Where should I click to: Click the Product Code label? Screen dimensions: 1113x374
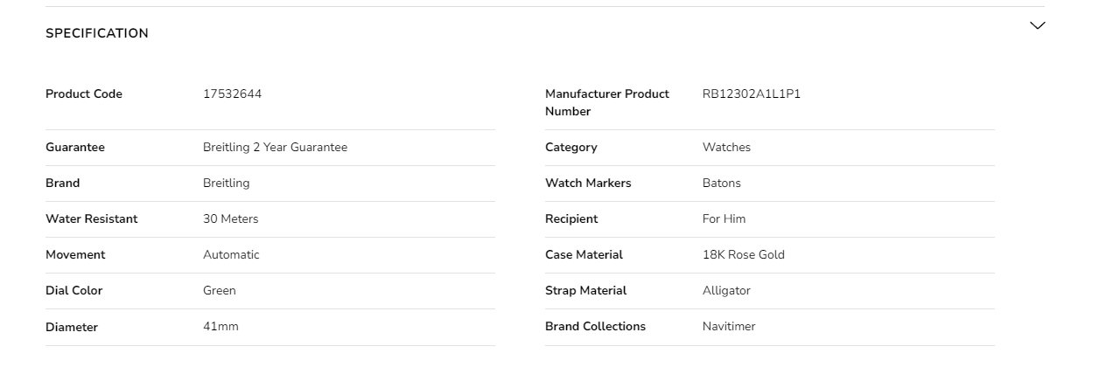tap(84, 93)
